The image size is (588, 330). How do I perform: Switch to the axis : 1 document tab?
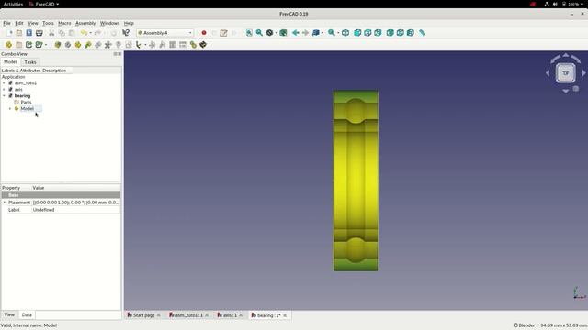point(230,315)
